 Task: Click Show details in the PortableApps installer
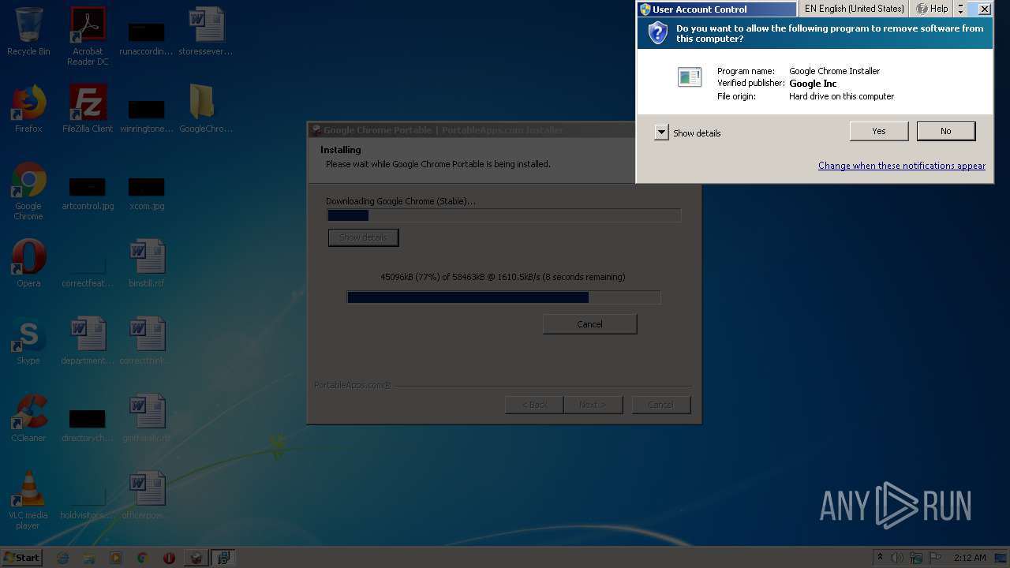363,237
